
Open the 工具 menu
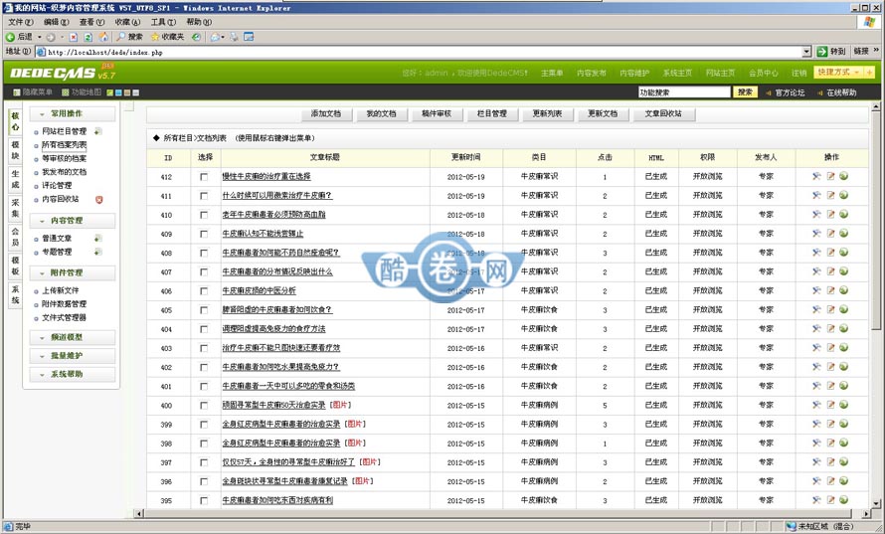pos(162,22)
